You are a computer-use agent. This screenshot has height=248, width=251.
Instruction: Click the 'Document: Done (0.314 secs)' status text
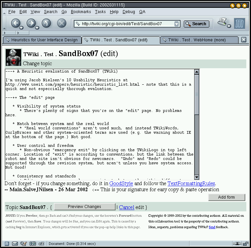point(72,244)
